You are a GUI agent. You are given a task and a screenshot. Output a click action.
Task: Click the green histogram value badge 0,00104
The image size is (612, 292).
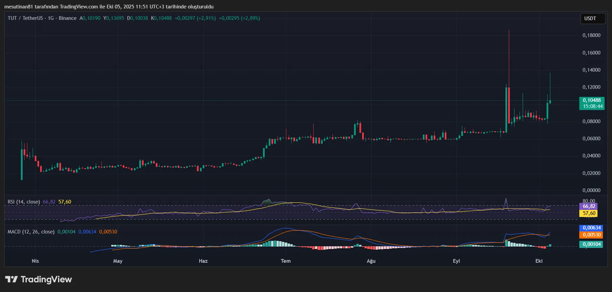click(591, 244)
